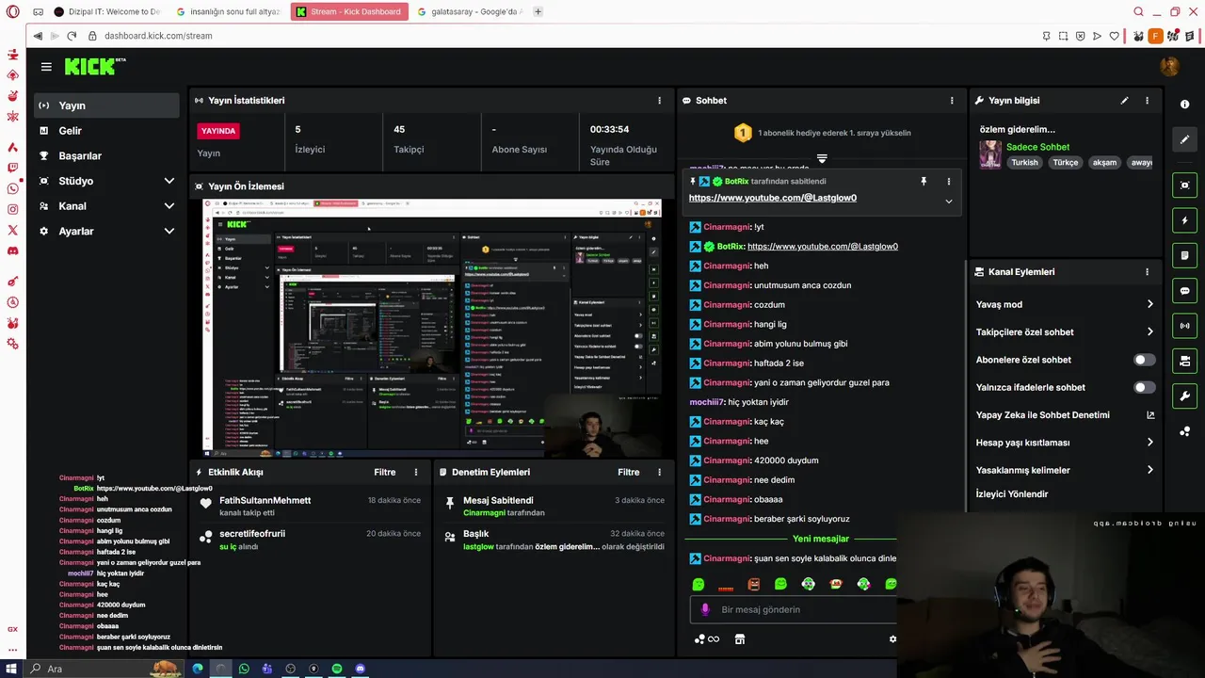Open chat settings gear icon
Viewport: 1205px width, 678px height.
(x=892, y=639)
